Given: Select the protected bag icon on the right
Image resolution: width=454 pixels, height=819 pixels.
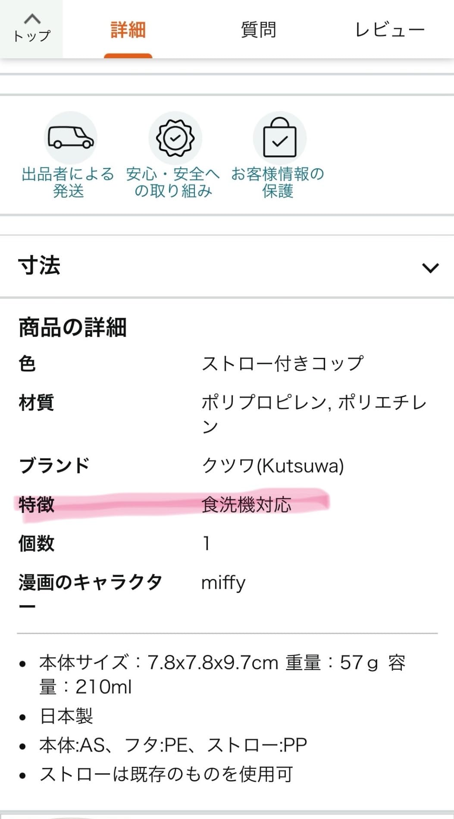Looking at the screenshot, I should [280, 137].
